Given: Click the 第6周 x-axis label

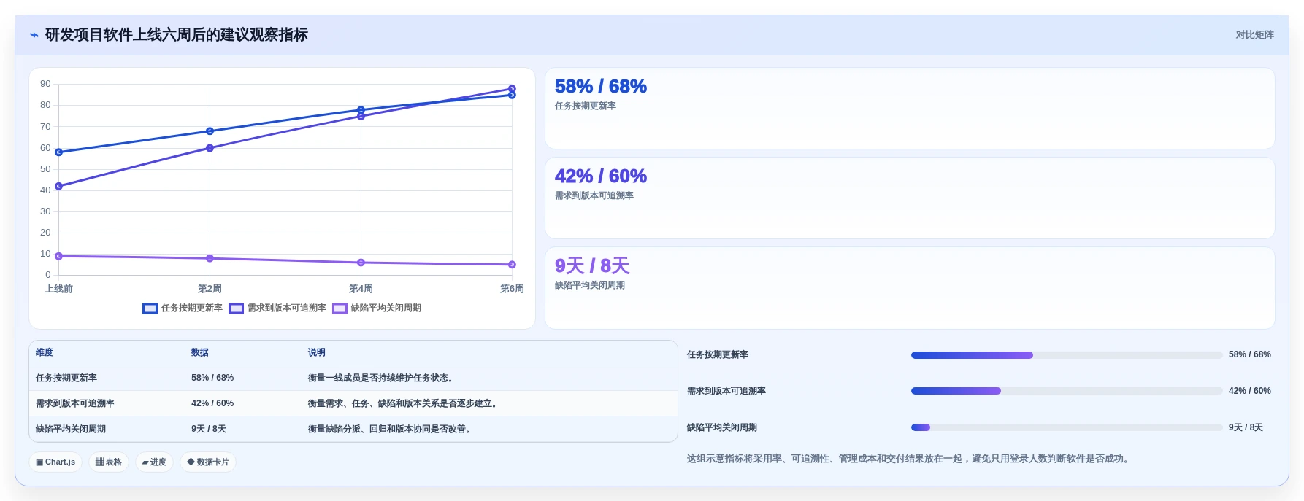Looking at the screenshot, I should pos(512,289).
